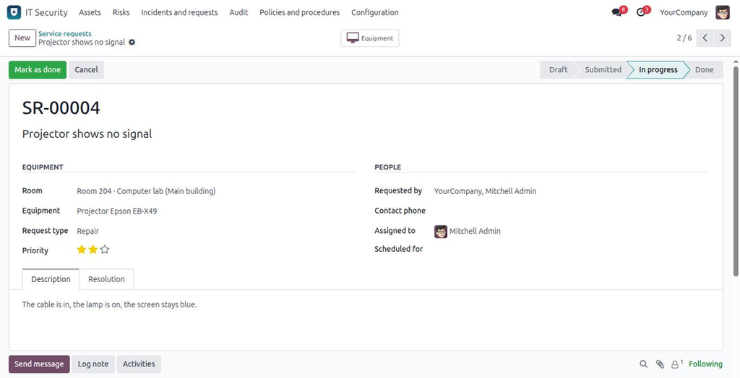740x378 pixels.
Task: Click Mark as done button
Action: 38,70
